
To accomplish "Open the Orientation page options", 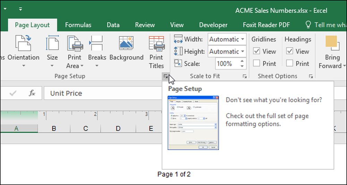I will click(x=23, y=52).
